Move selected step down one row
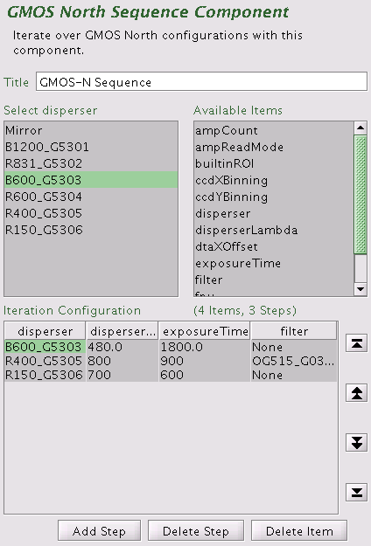 click(x=356, y=443)
